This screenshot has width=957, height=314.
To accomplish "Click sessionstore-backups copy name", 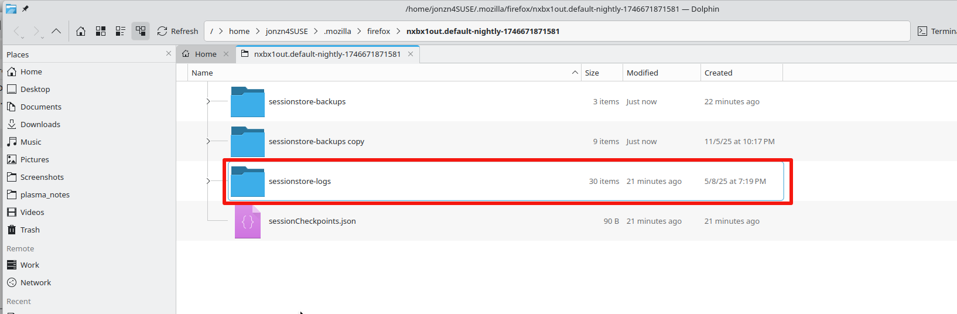I will [x=316, y=141].
